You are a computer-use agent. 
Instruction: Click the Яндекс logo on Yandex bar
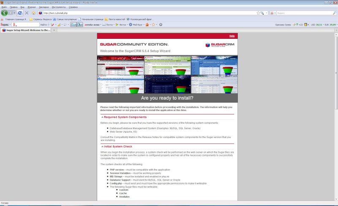click(4, 24)
